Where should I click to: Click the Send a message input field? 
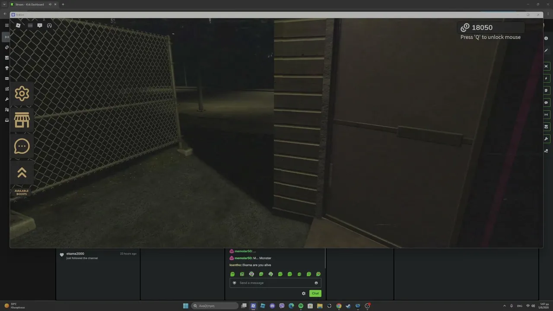(275, 283)
